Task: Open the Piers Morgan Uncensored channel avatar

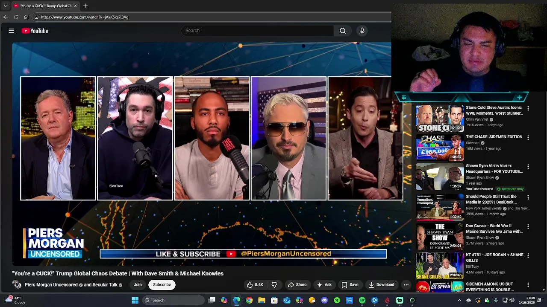Action: (17, 284)
